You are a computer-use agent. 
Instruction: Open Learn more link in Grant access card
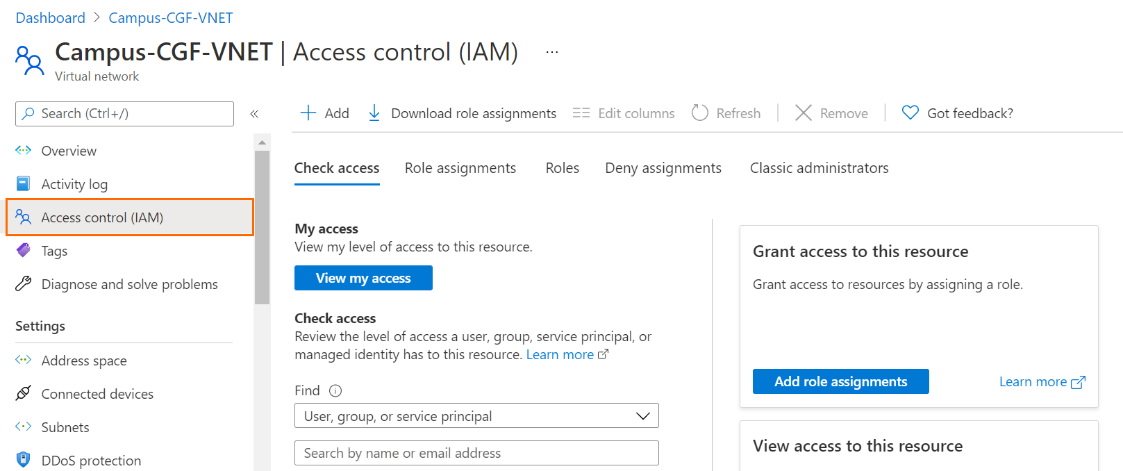1033,381
